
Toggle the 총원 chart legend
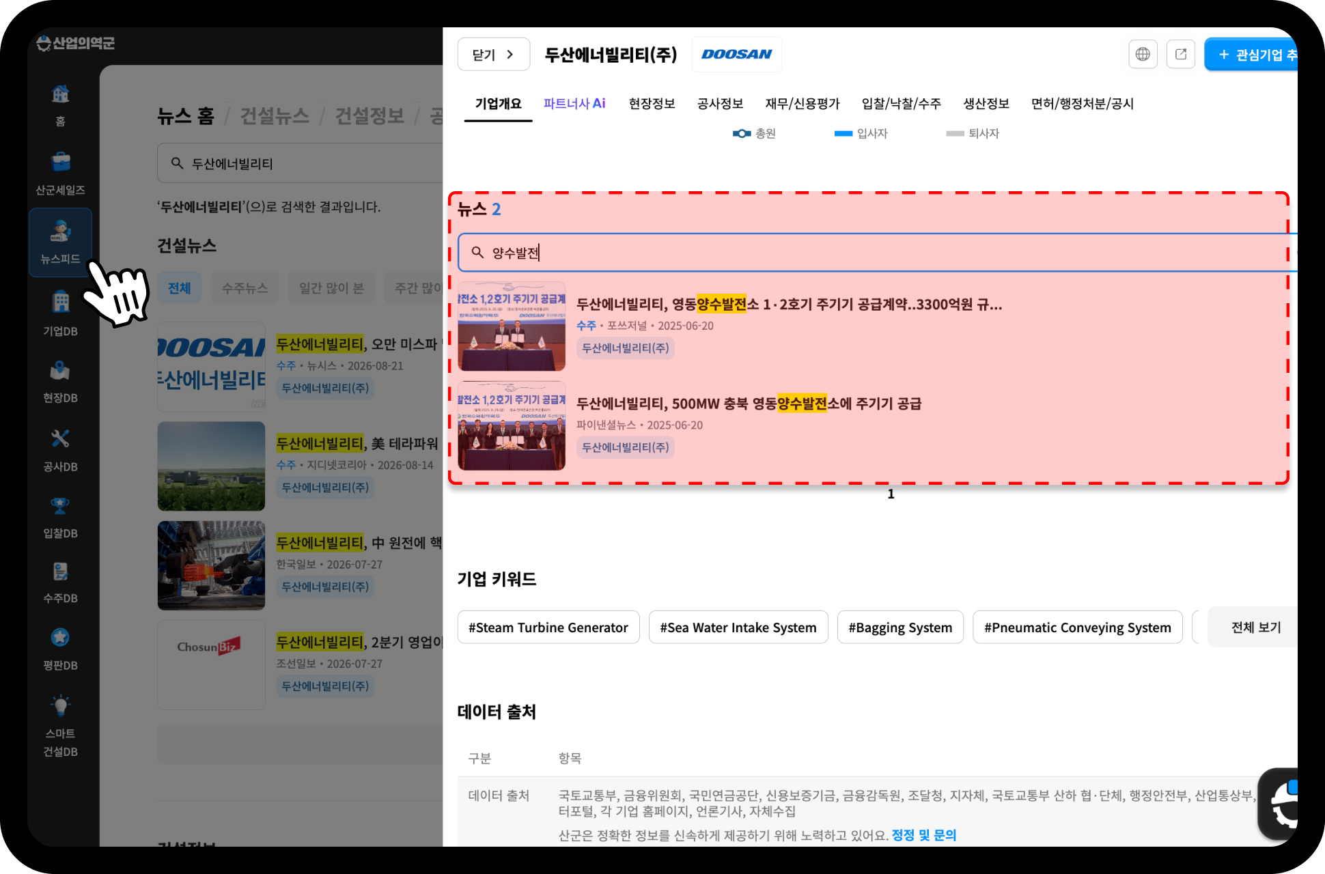[754, 133]
